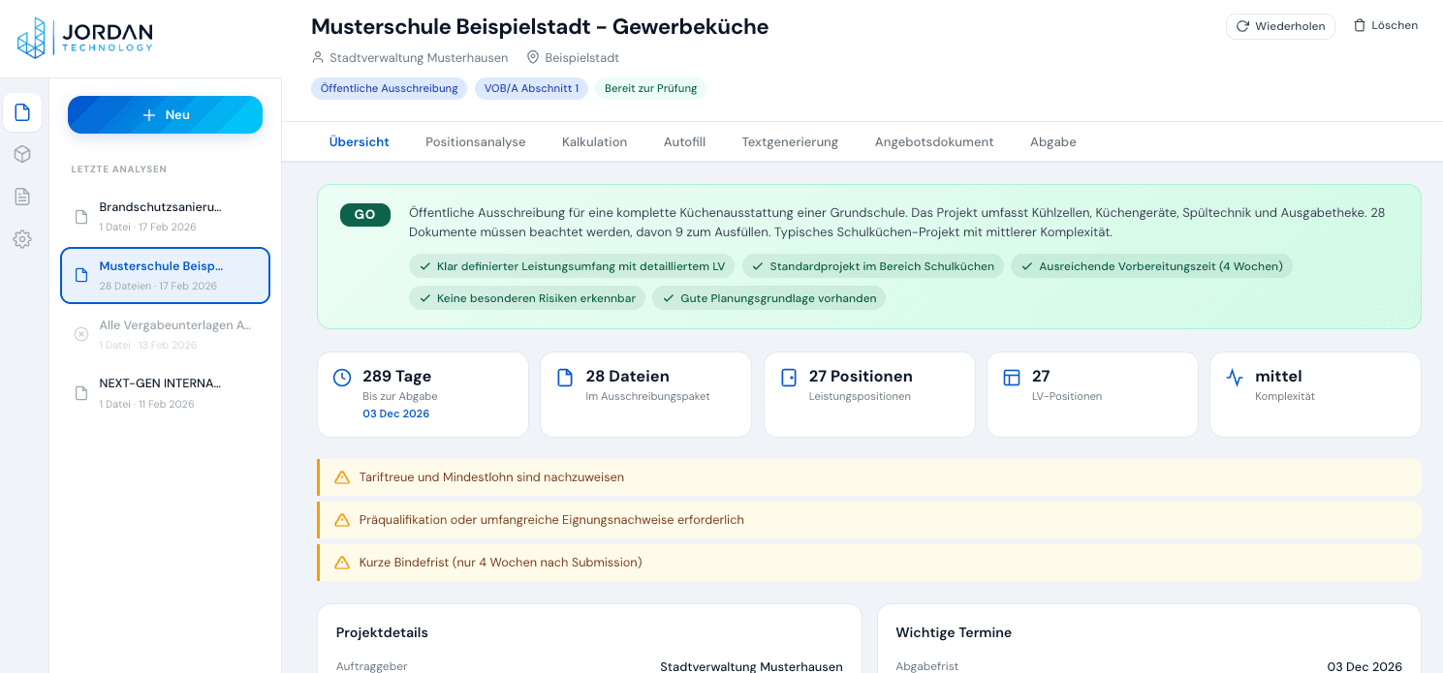The image size is (1443, 673).
Task: Open settings gear in sidebar
Action: point(22,239)
